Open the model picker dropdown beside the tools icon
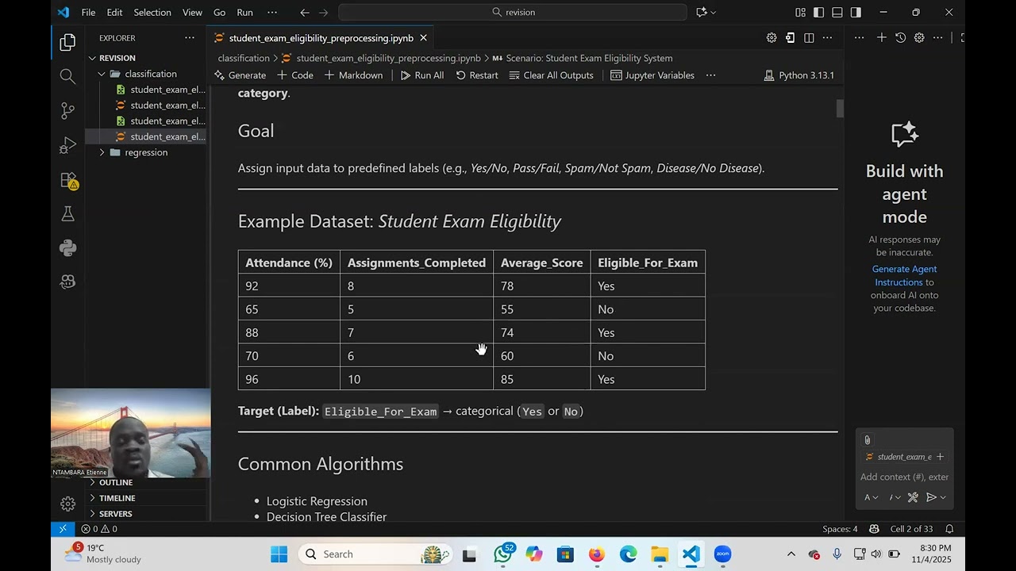 [895, 497]
